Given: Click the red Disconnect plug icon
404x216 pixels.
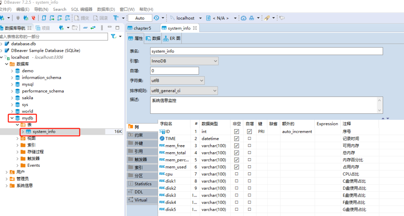Looking at the screenshot, I should click(34, 18).
